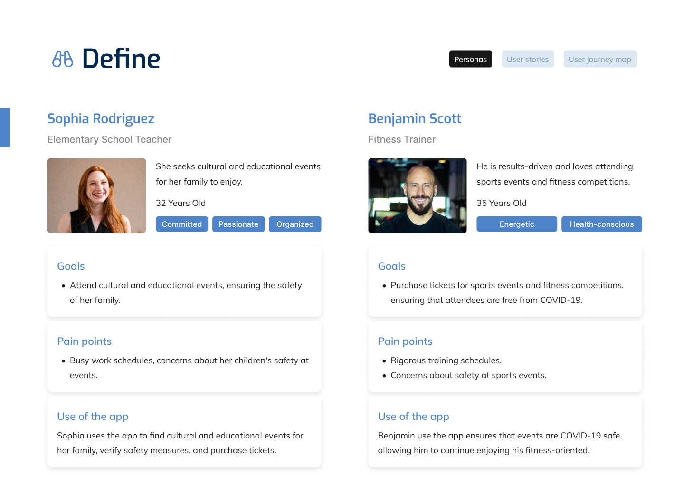The image size is (684, 487).
Task: Click Sophia's Goals card heading
Action: coord(71,266)
